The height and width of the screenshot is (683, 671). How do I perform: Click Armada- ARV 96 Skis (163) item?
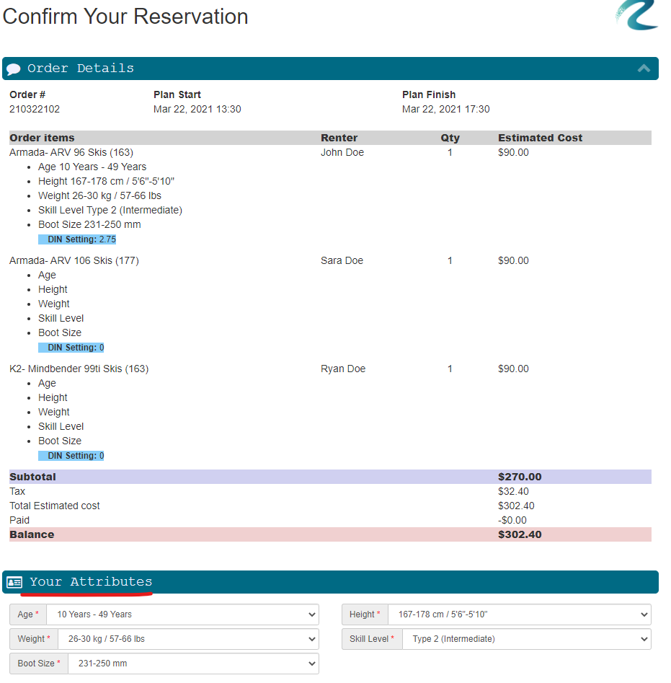(71, 152)
